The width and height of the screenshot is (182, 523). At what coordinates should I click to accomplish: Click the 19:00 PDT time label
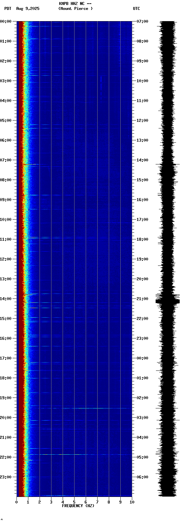(6, 398)
